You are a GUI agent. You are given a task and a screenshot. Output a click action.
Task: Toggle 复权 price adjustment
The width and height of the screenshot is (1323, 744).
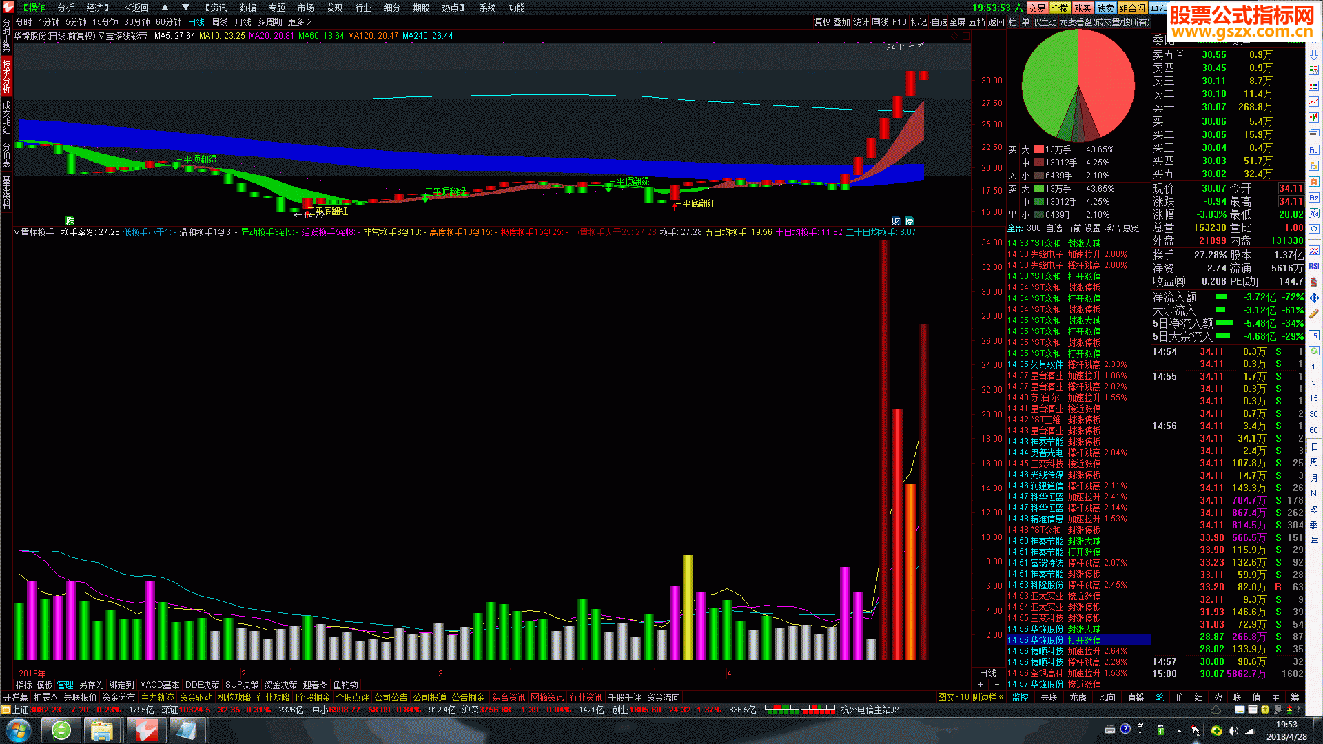822,22
